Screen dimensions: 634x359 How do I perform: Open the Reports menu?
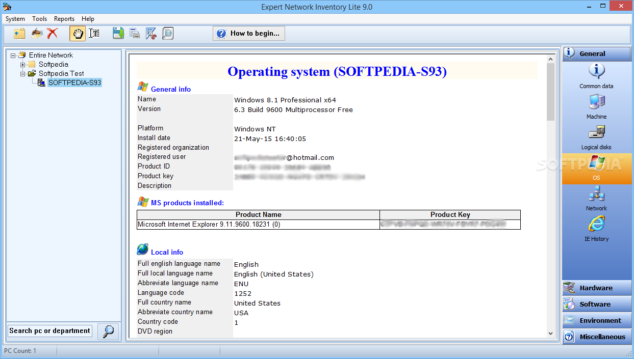click(64, 19)
